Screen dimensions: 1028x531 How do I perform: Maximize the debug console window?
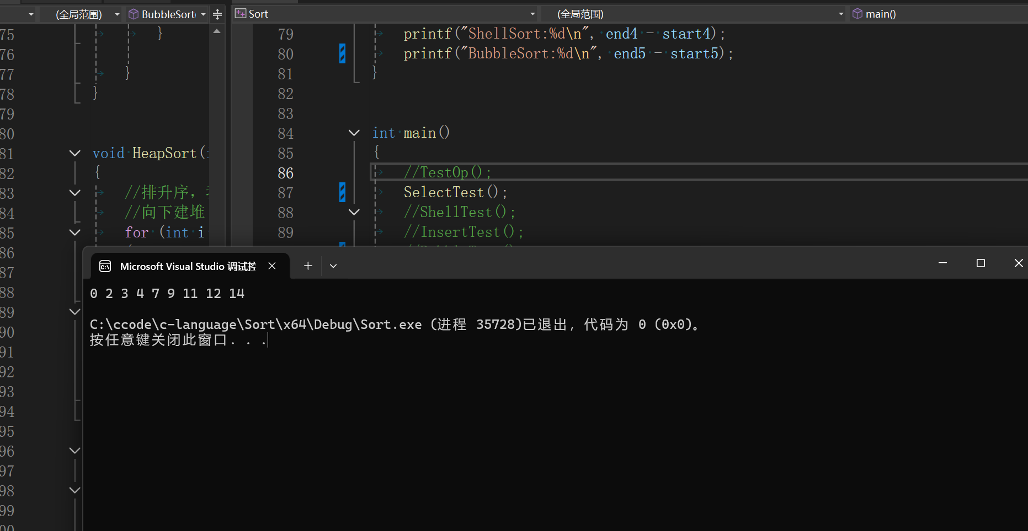(981, 263)
